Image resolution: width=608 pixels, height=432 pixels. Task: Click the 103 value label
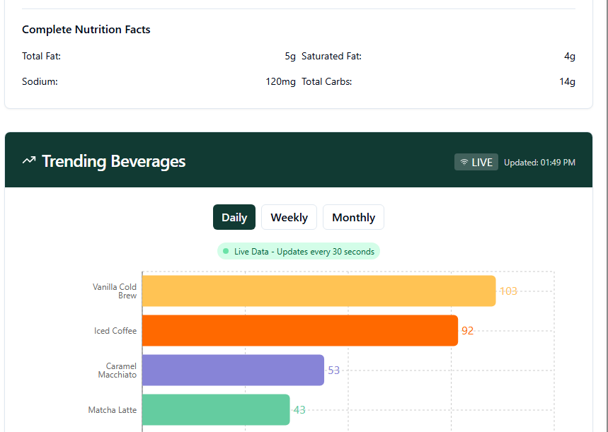click(x=508, y=291)
